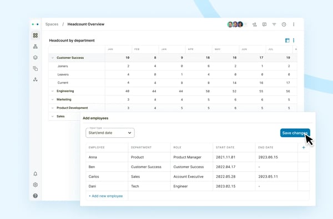Open notifications bell in sidebar

pos(36,174)
